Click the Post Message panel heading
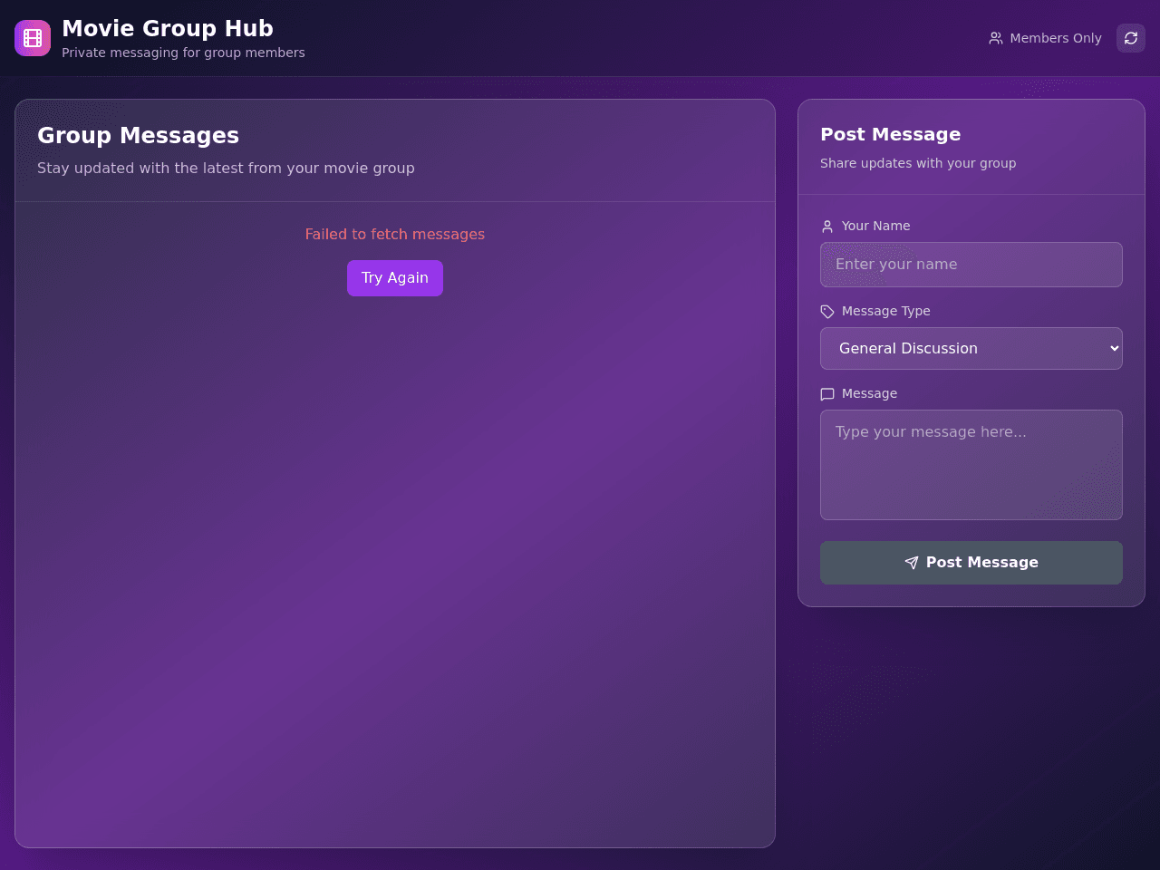1160x870 pixels. click(891, 134)
